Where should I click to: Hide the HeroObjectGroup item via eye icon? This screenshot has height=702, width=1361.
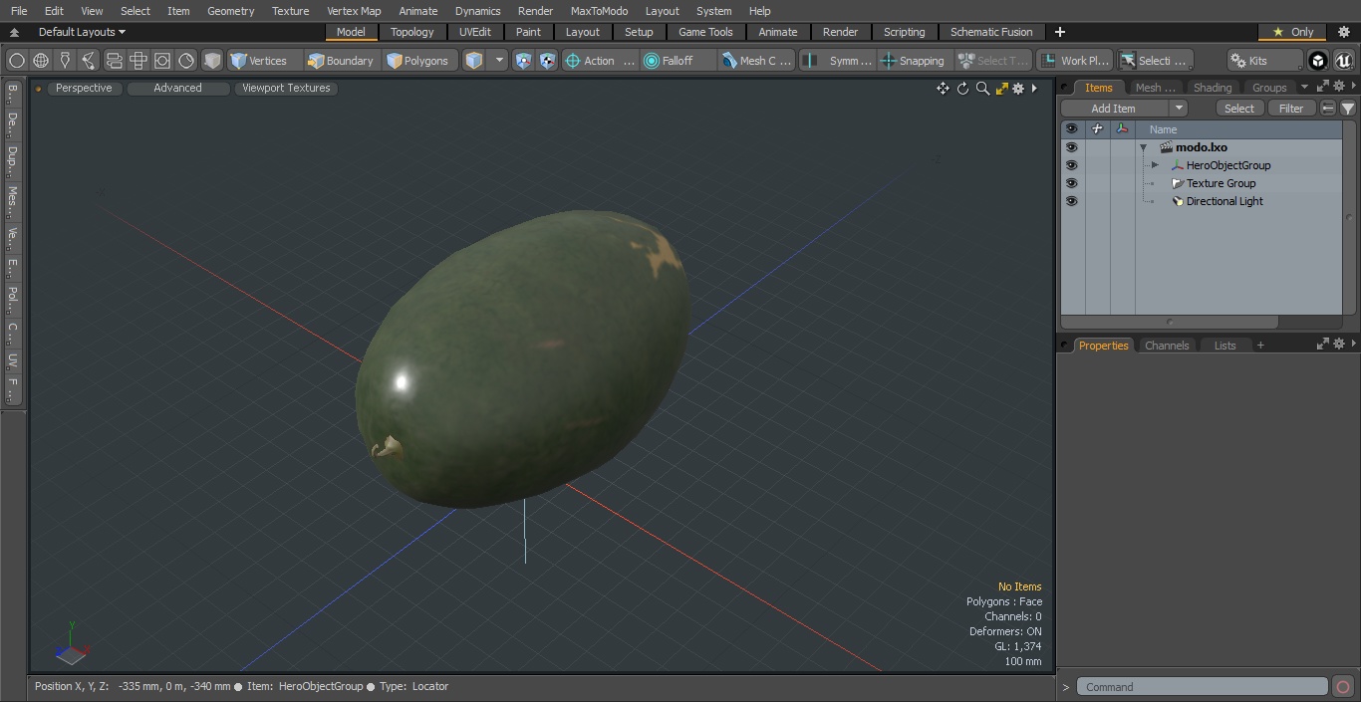pos(1071,165)
